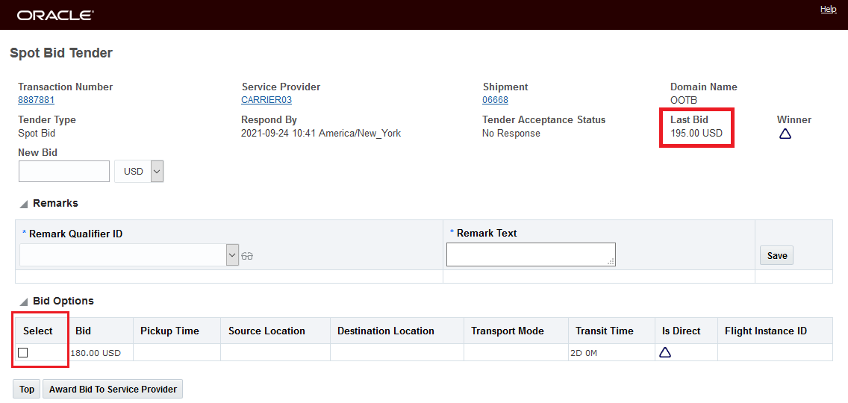Screen dimensions: 848x403
Task: Open shipment 06668 link
Action: [x=495, y=100]
